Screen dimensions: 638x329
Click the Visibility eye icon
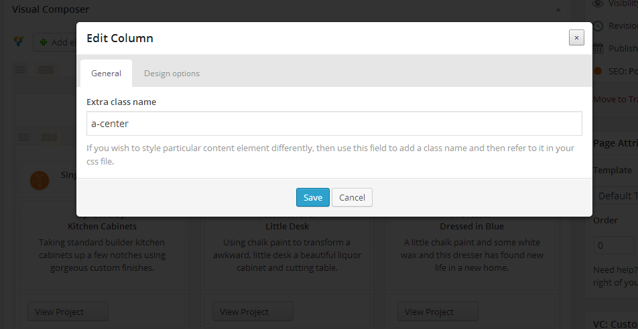pyautogui.click(x=598, y=4)
